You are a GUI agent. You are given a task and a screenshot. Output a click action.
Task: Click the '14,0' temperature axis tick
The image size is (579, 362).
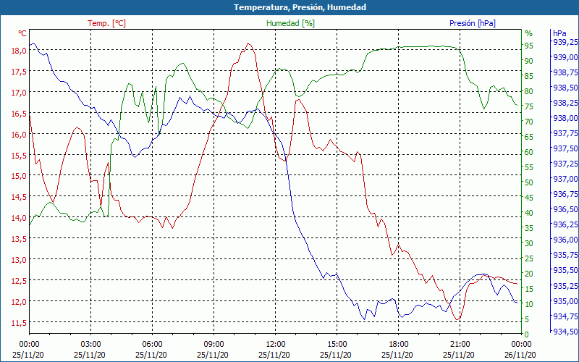pos(20,218)
